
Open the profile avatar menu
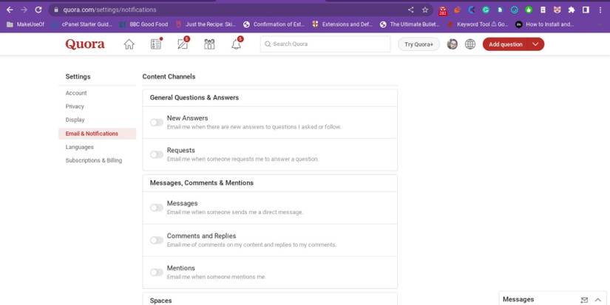point(452,44)
